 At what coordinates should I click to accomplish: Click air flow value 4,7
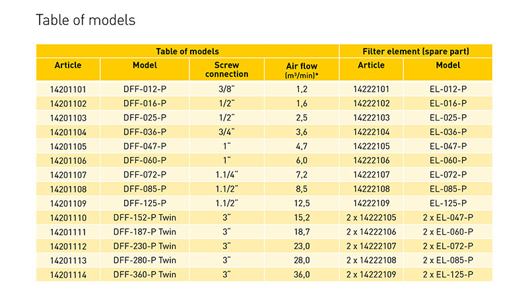(x=301, y=146)
